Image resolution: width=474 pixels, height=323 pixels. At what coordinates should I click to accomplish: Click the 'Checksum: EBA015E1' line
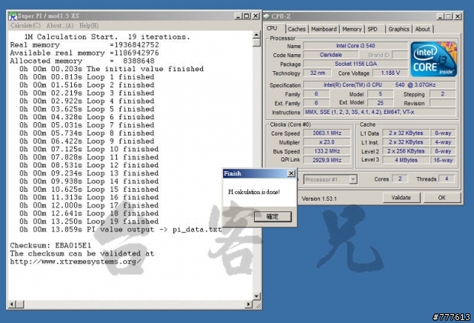(50, 245)
